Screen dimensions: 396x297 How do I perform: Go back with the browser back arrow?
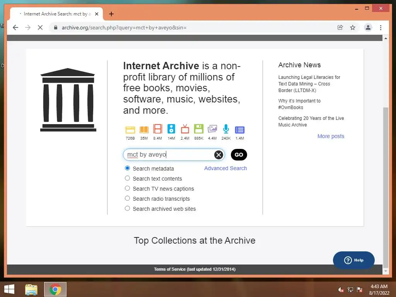15,27
